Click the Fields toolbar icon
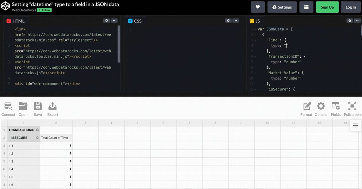Screen dimensions: 362x189 click(x=335, y=109)
